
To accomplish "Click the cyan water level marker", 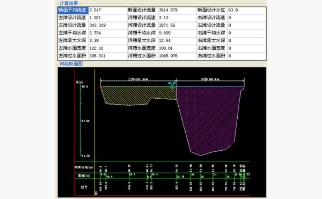I will [x=172, y=85].
